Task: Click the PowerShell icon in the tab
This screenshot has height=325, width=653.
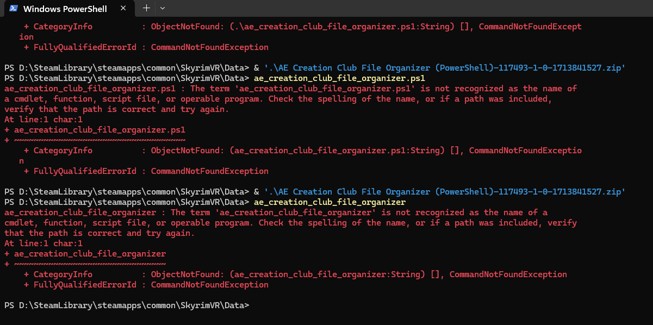Action: pyautogui.click(x=13, y=9)
